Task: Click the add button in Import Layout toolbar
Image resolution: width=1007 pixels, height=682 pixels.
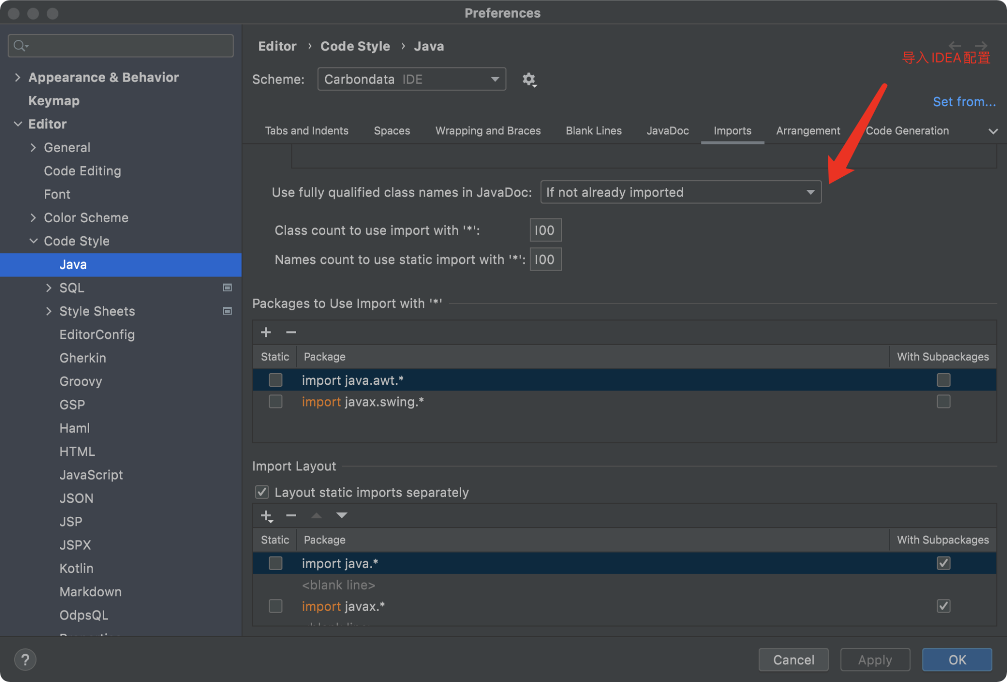Action: coord(266,516)
